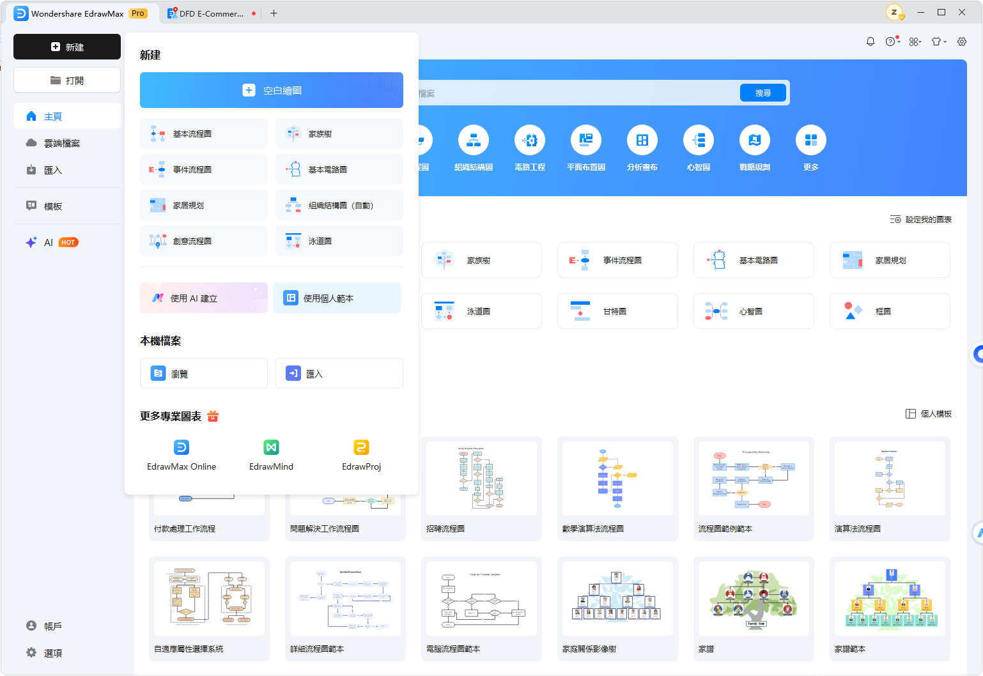
Task: Choose 創意流程圖 option
Action: [204, 241]
